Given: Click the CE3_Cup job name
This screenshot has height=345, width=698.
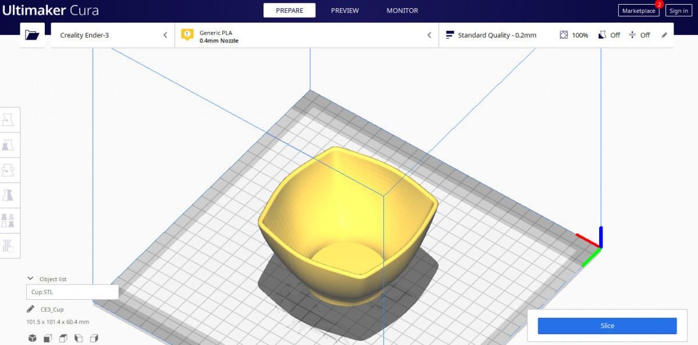Looking at the screenshot, I should click(x=52, y=310).
